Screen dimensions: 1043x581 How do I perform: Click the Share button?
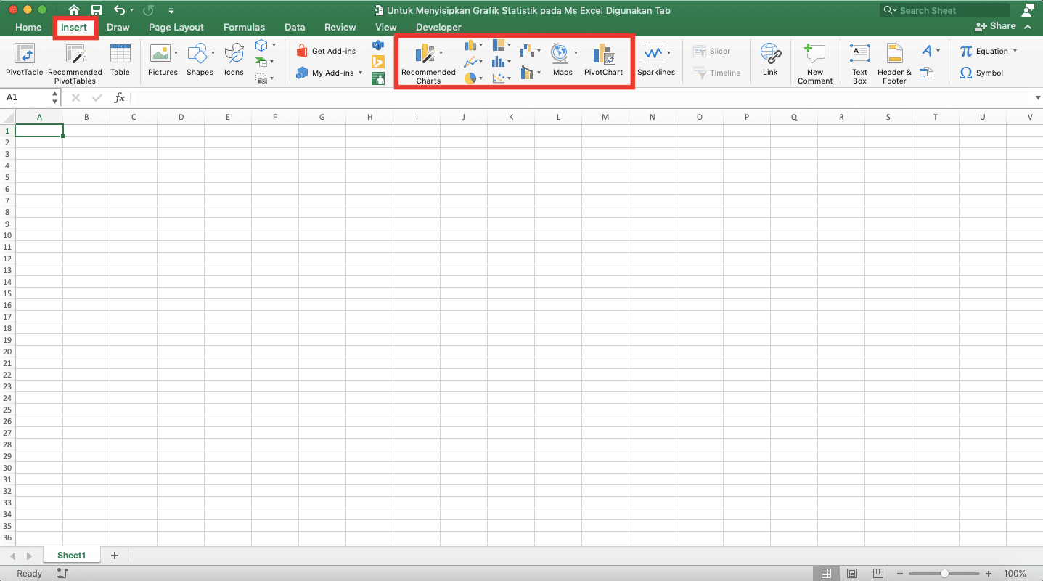(996, 26)
